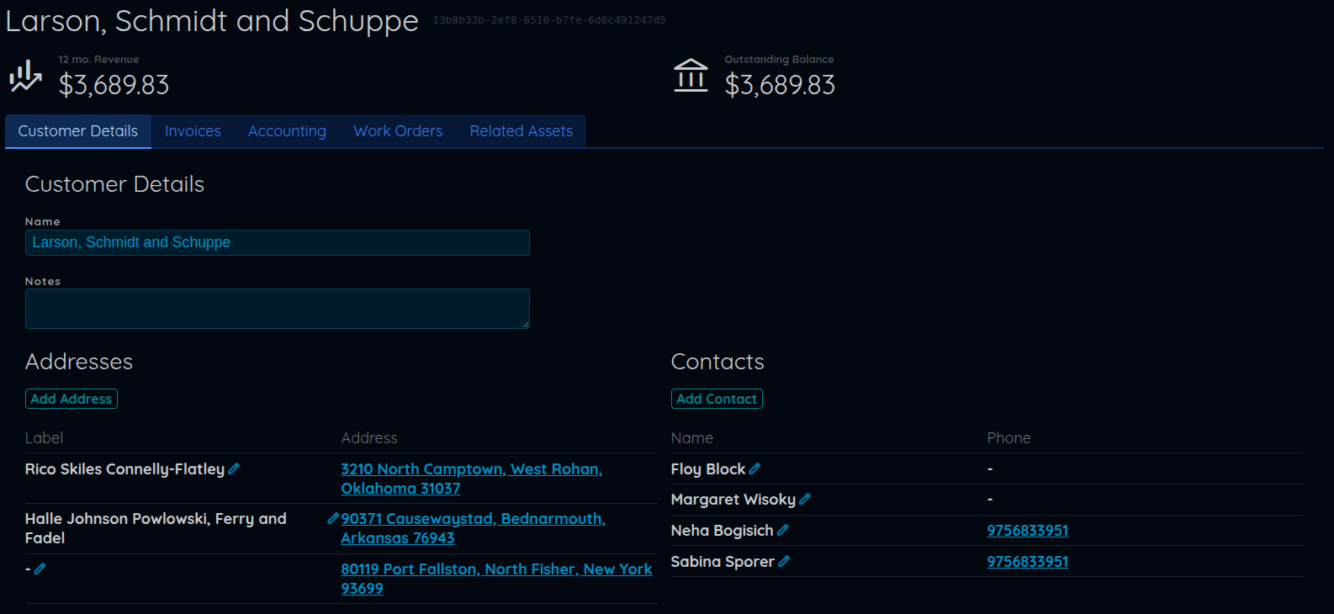Edit the blank-label address with pencil icon

click(x=40, y=569)
